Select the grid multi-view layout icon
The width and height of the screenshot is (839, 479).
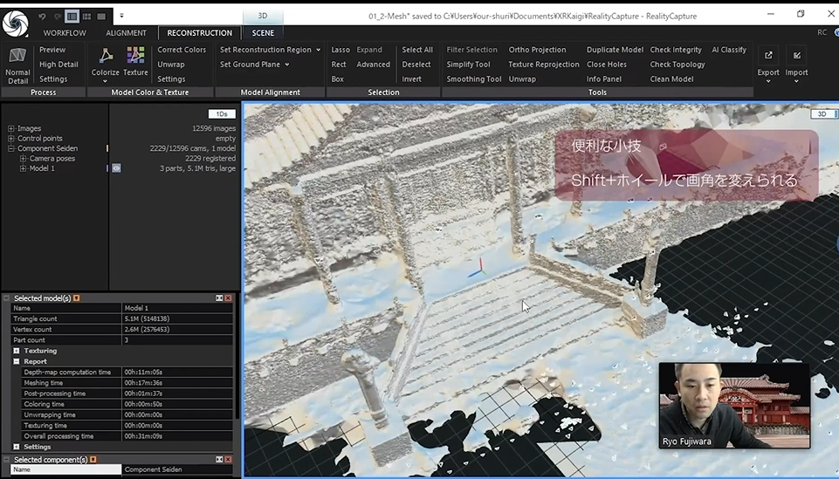pos(86,17)
